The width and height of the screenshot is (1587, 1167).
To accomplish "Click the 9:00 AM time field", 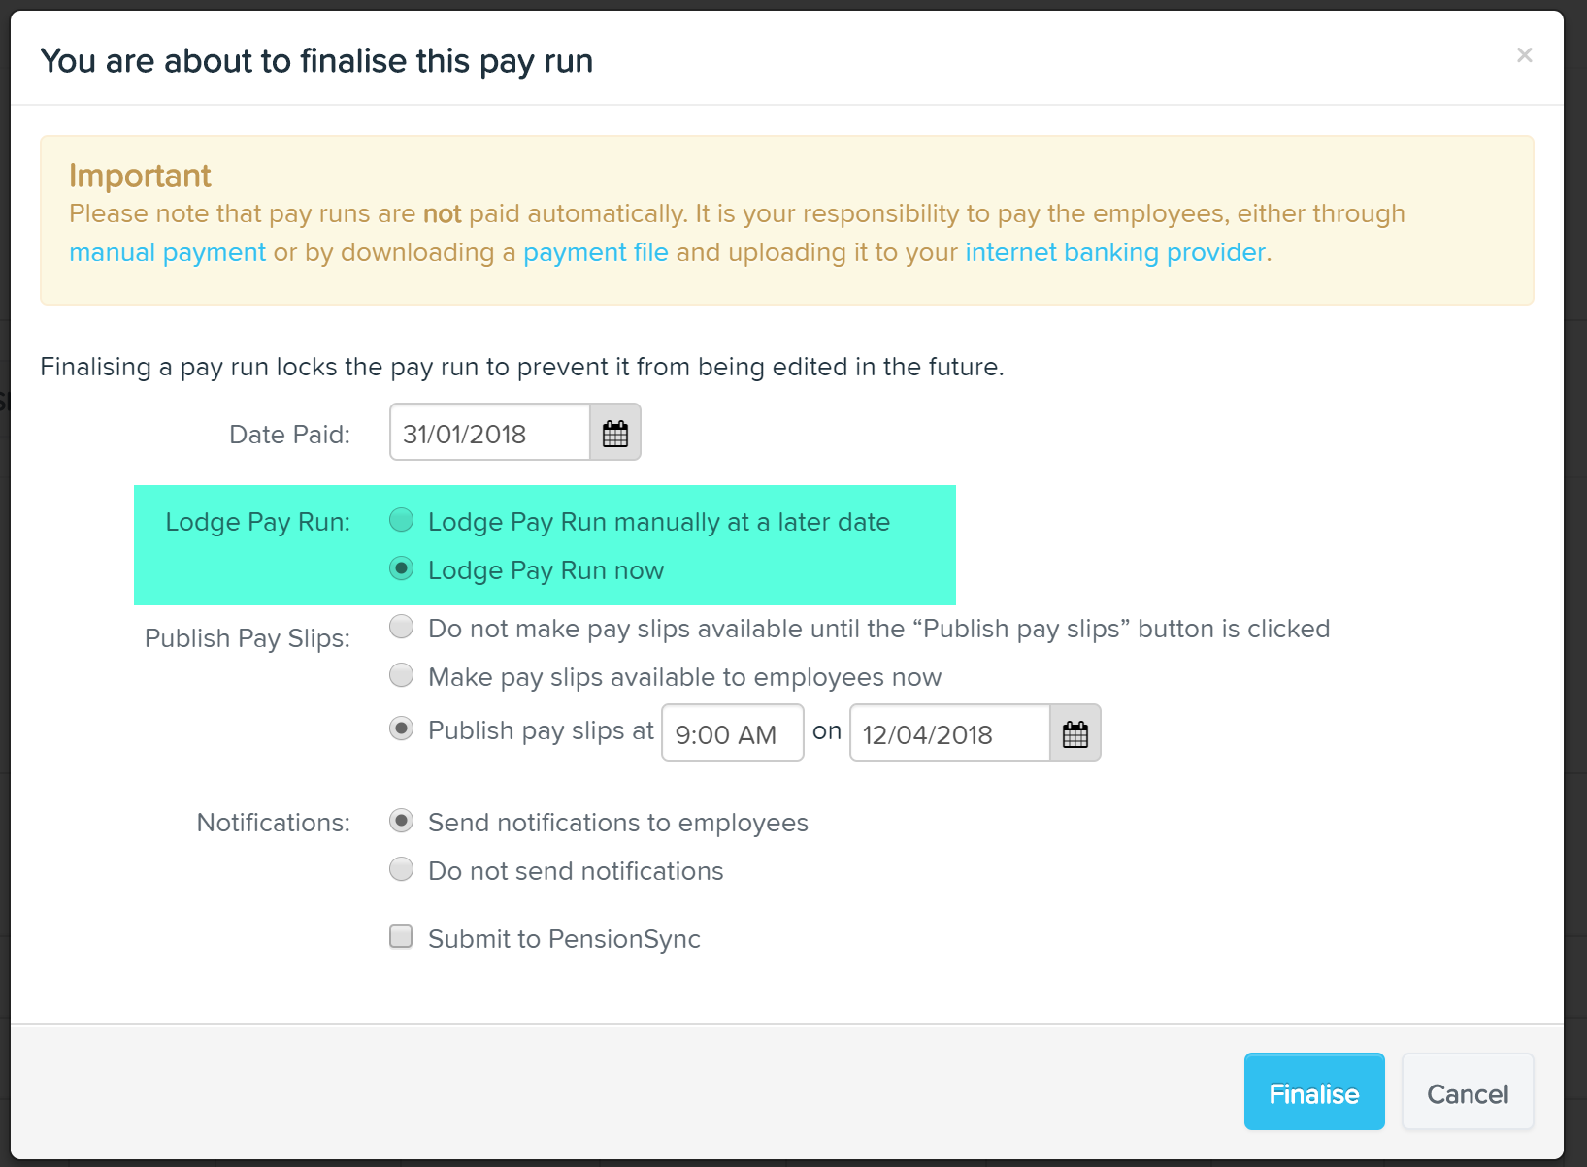I will (x=731, y=733).
